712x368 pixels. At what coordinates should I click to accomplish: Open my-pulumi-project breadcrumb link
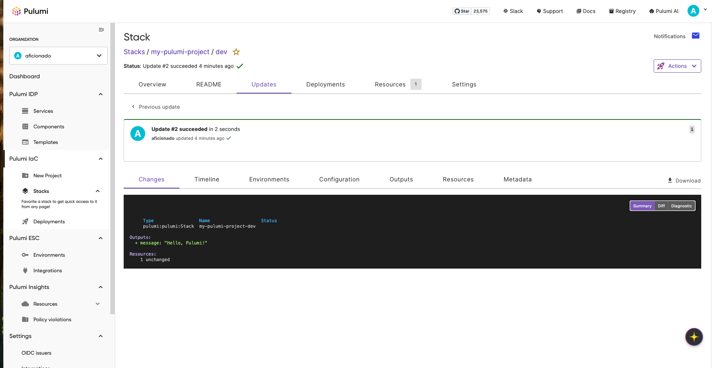(180, 52)
